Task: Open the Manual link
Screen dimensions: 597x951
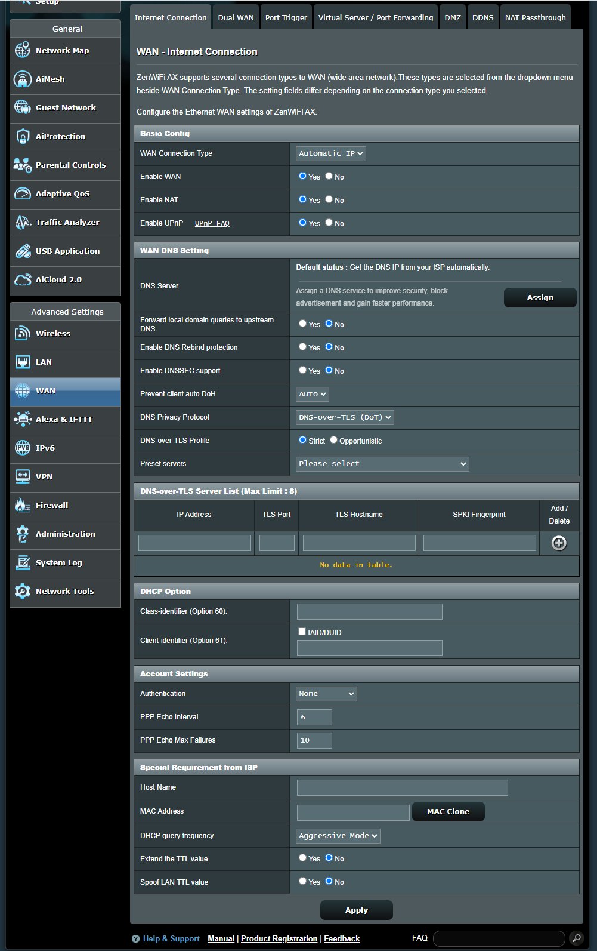Action: point(221,938)
